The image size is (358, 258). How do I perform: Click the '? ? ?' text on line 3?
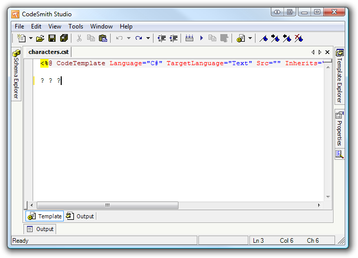coord(50,80)
